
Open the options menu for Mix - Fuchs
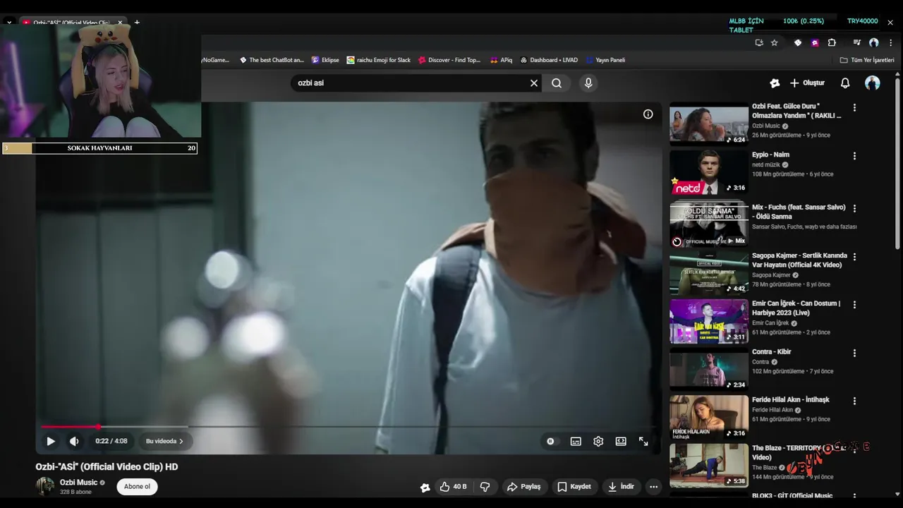(x=854, y=209)
